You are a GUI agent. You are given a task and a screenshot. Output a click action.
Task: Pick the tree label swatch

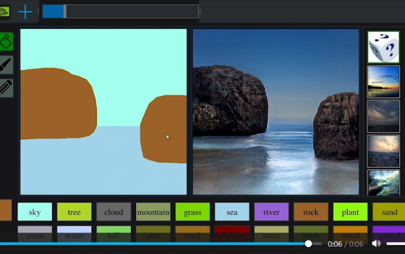click(74, 211)
